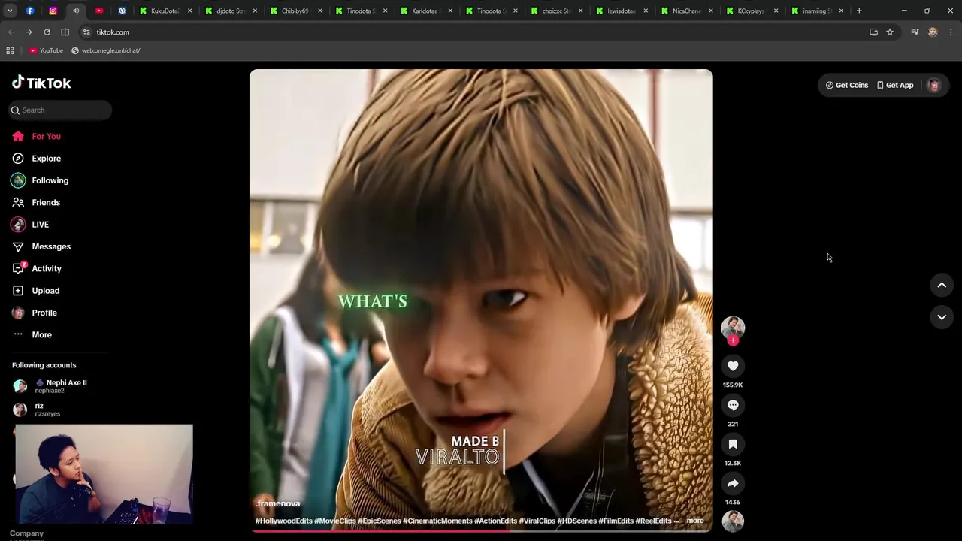Click the #CinematicMoments hashtag
The height and width of the screenshot is (541, 962).
click(x=437, y=521)
